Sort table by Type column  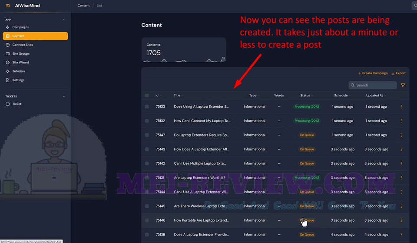[x=254, y=95]
